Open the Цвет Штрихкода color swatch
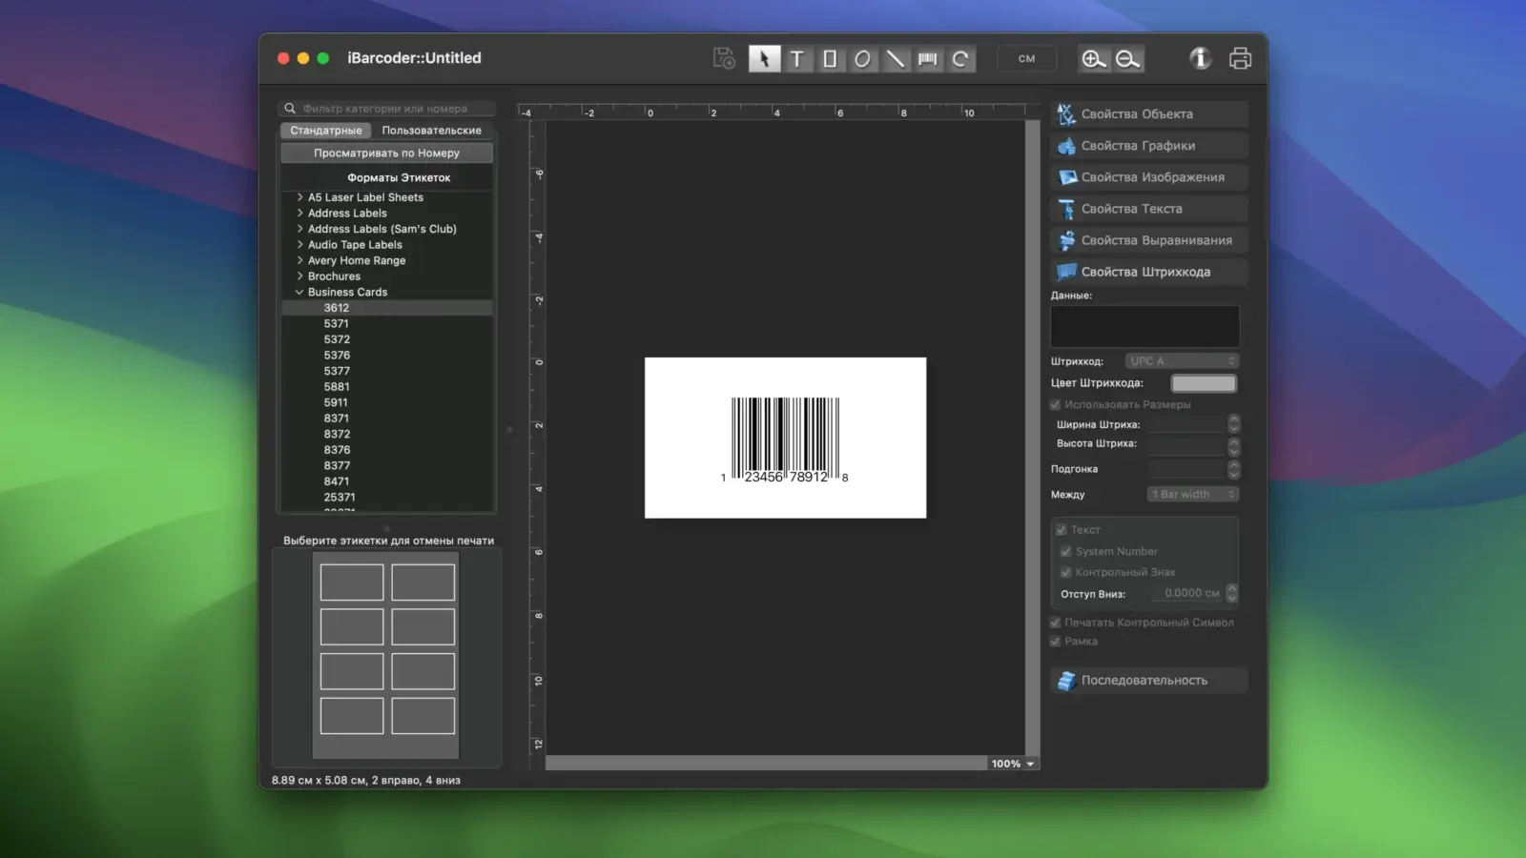Viewport: 1526px width, 858px height. point(1204,382)
